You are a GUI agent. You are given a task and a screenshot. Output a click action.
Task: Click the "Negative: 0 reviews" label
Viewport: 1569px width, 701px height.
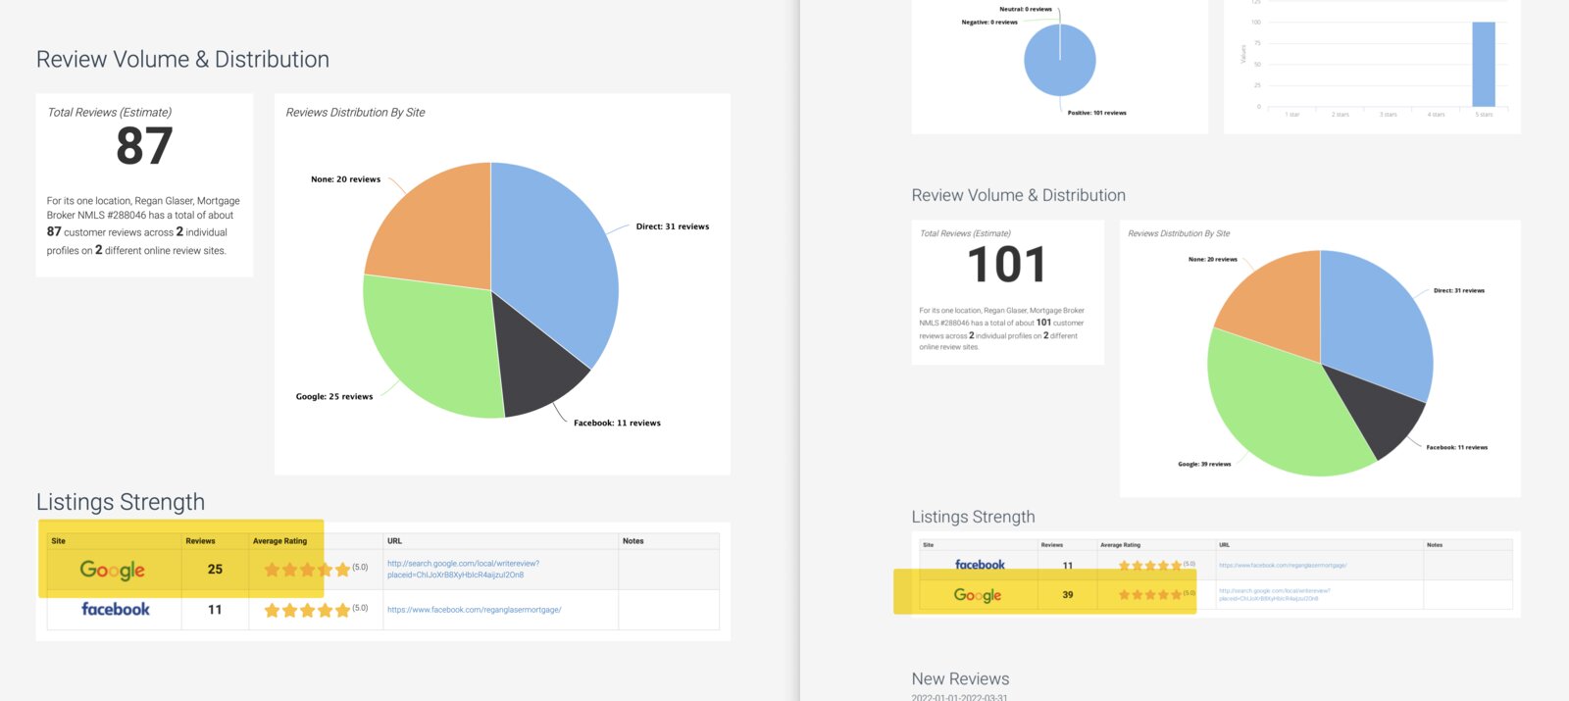(989, 22)
